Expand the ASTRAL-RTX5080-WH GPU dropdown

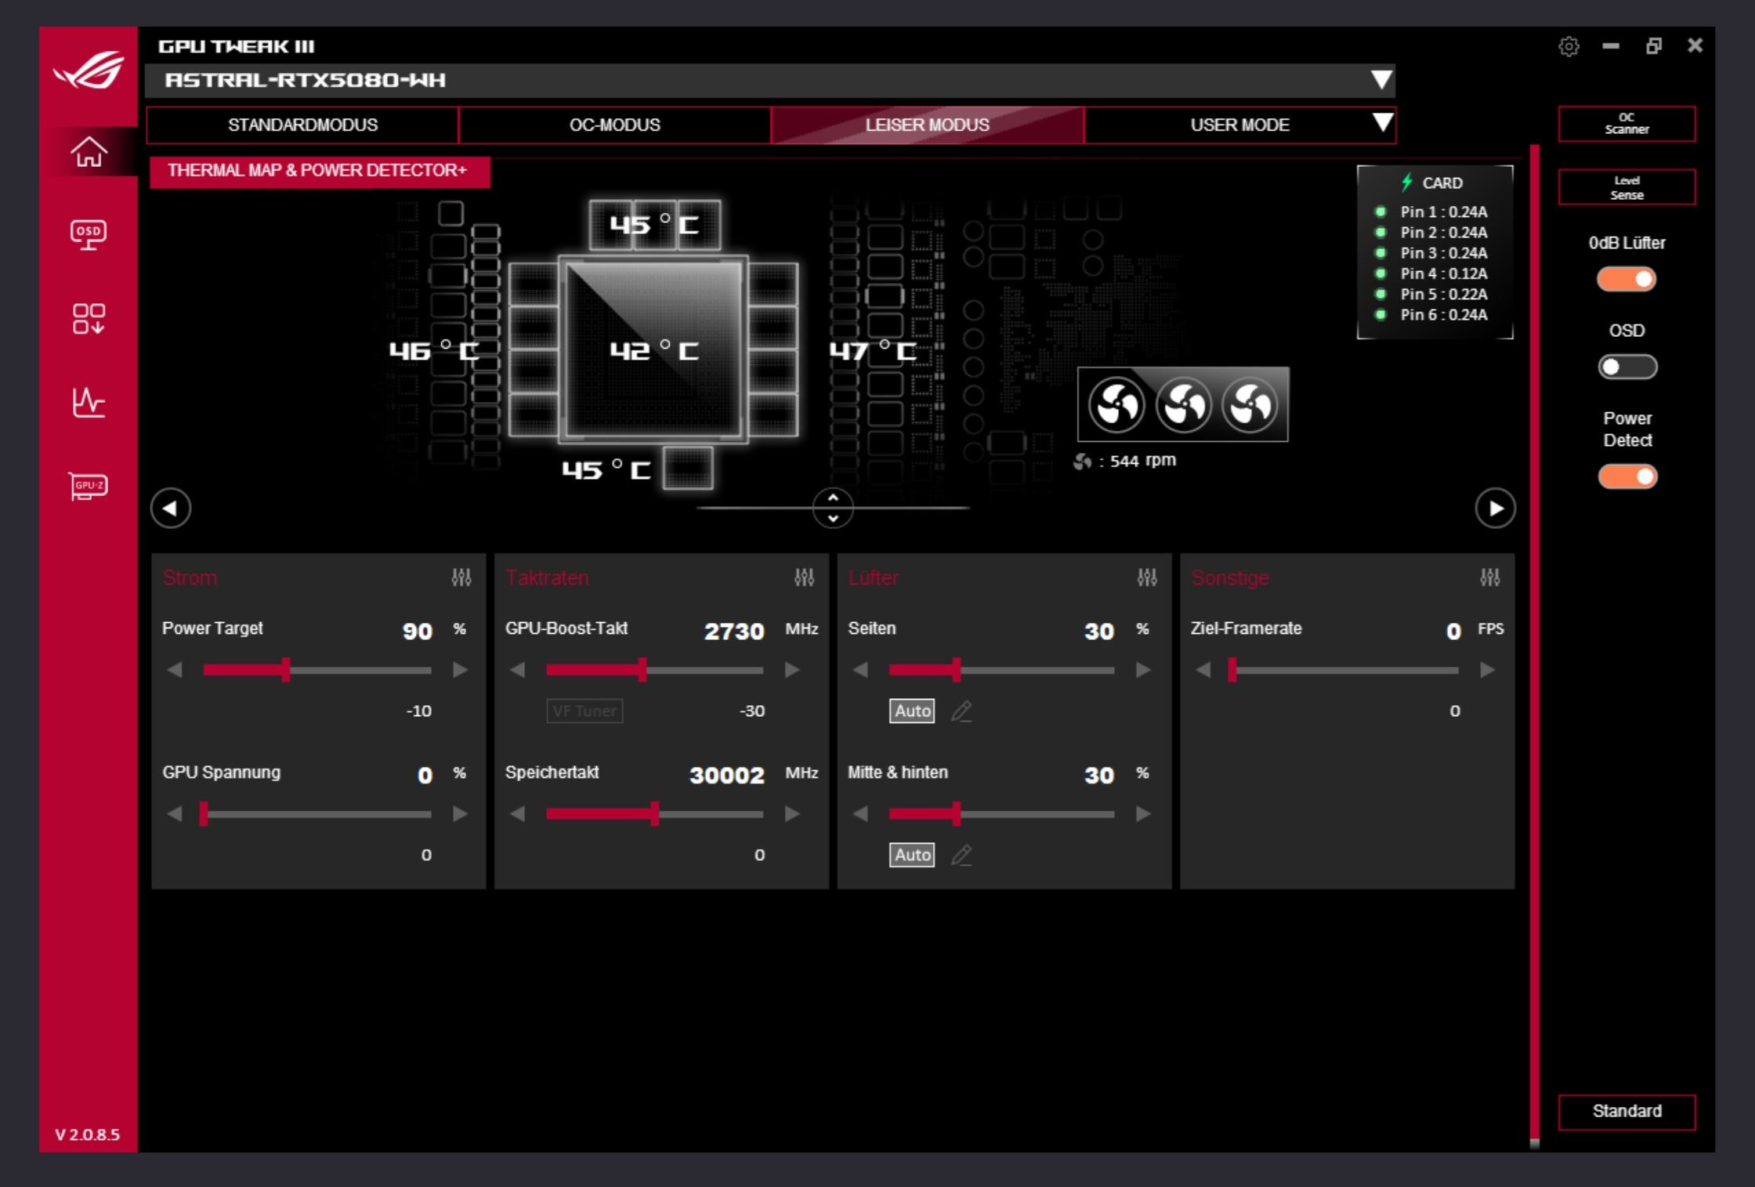pos(1381,80)
